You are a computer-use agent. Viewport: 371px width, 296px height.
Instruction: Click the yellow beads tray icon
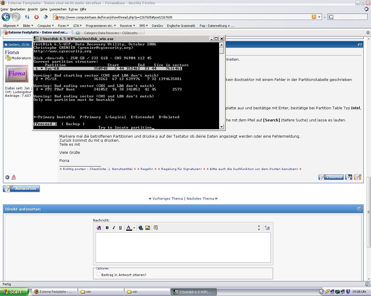click(x=327, y=292)
